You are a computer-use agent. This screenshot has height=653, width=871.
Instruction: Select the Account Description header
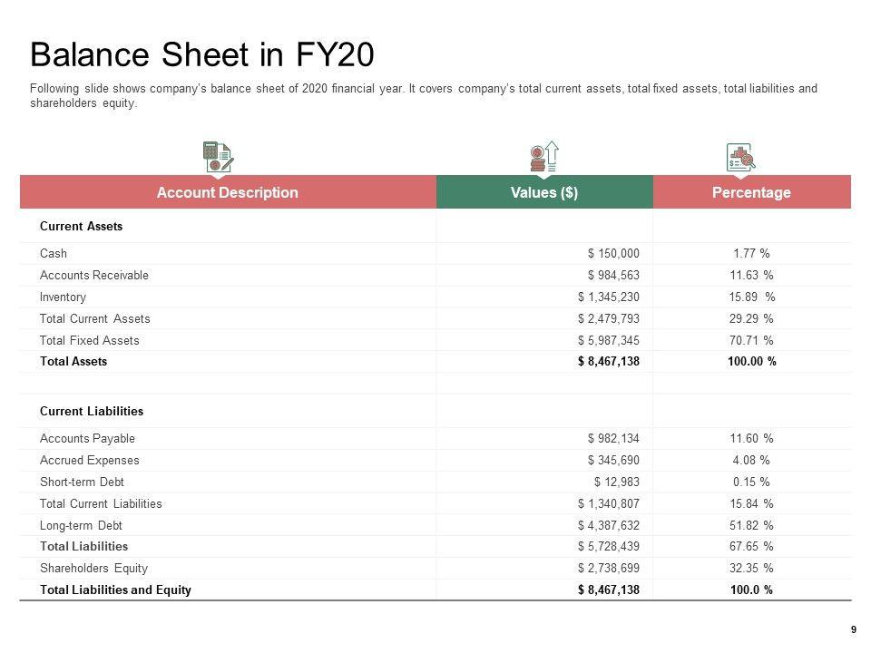pos(227,192)
